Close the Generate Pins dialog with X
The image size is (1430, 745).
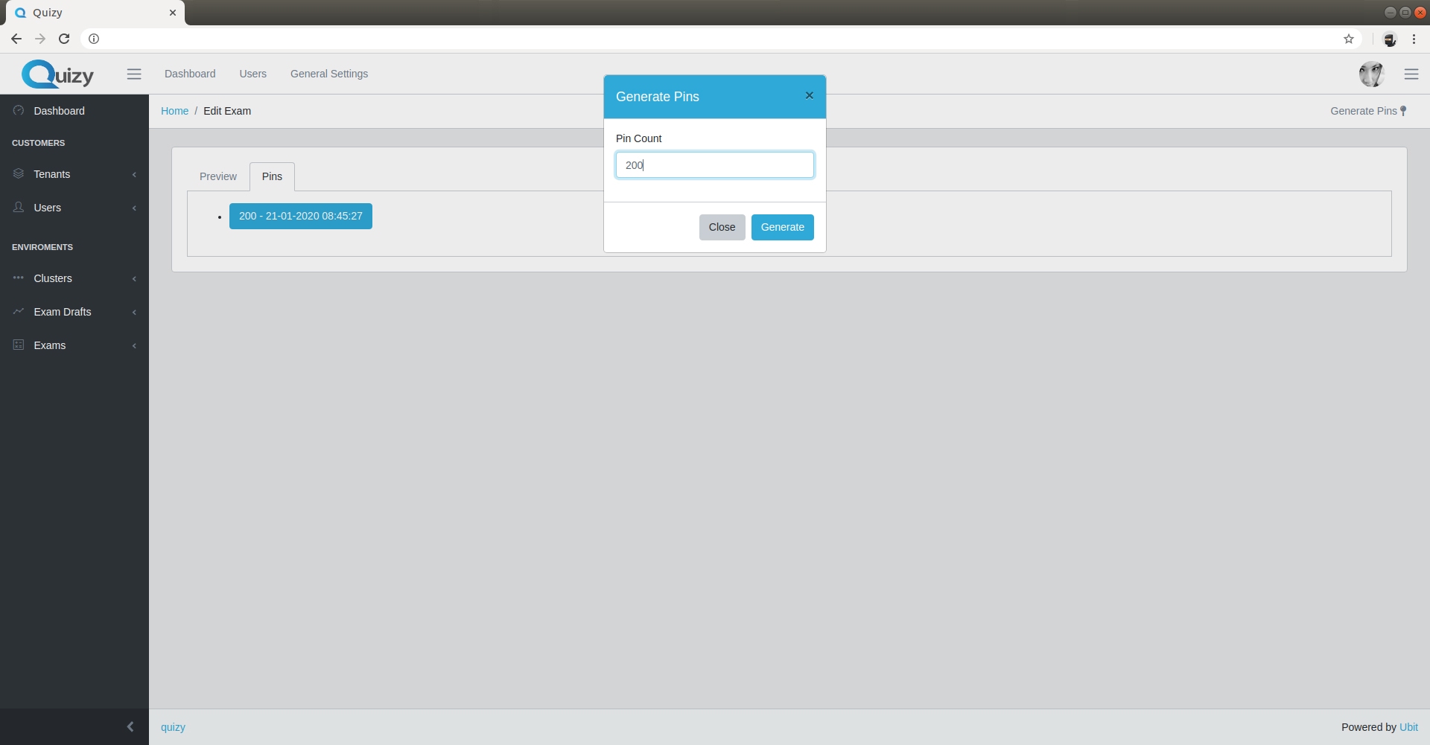pos(809,95)
